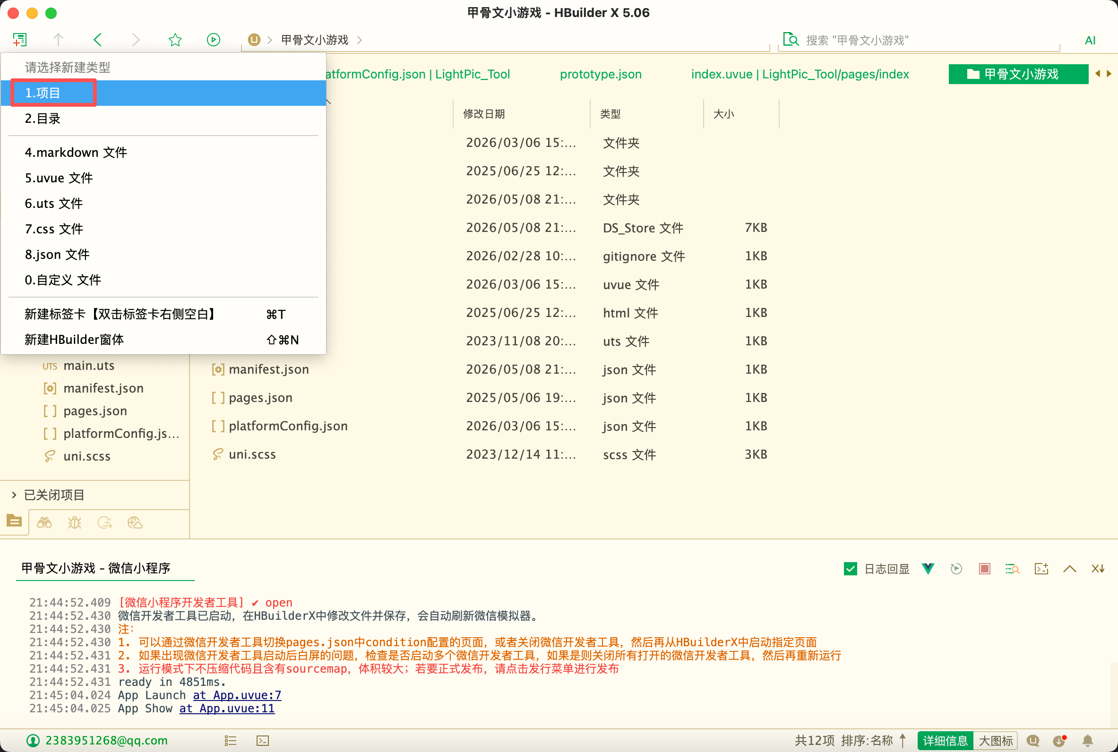Select 1.项目 in new type menu
Viewport: 1118px width, 752px height.
tap(163, 93)
